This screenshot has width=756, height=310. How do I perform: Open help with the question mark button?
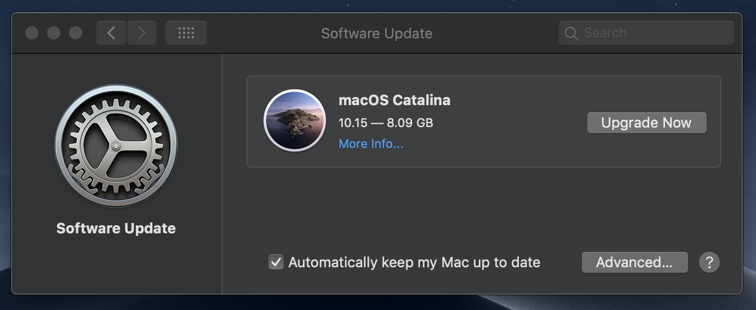click(x=709, y=262)
